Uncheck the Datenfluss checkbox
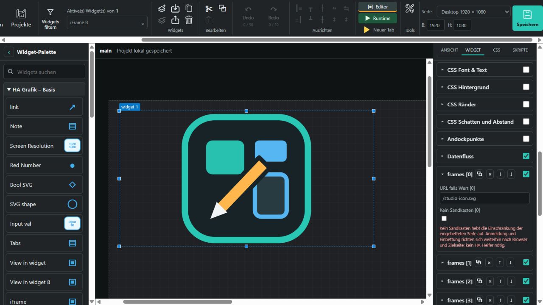 526,156
